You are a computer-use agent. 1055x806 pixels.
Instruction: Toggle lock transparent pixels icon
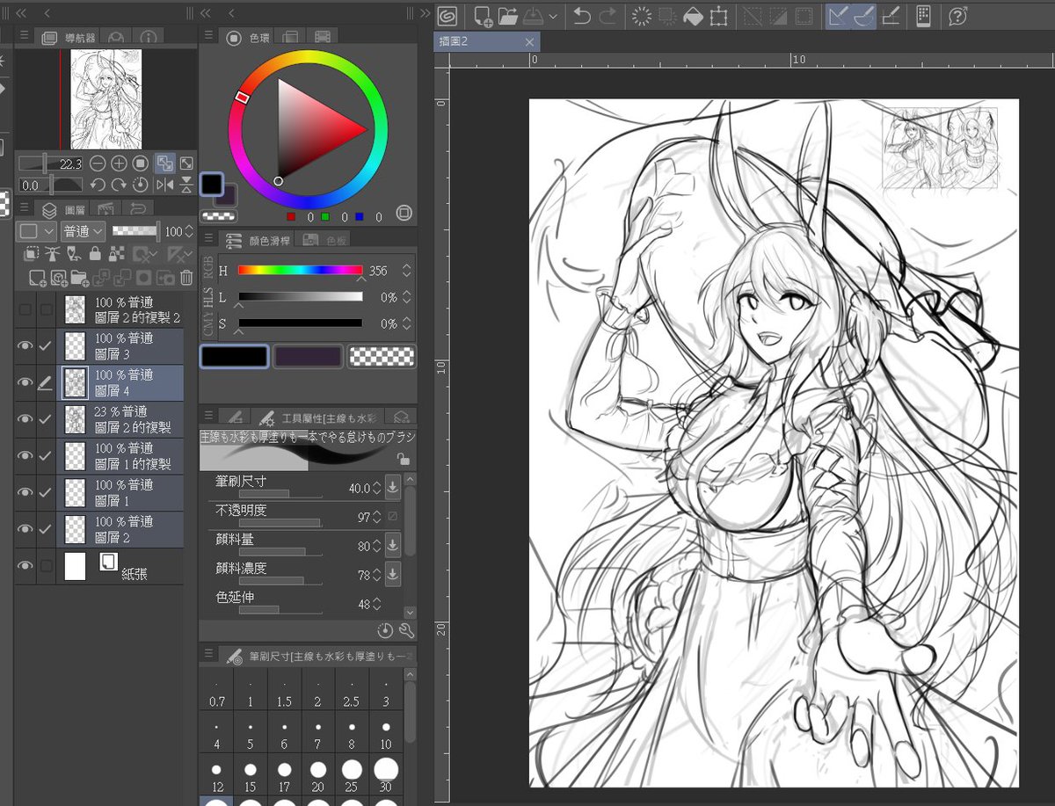click(116, 254)
